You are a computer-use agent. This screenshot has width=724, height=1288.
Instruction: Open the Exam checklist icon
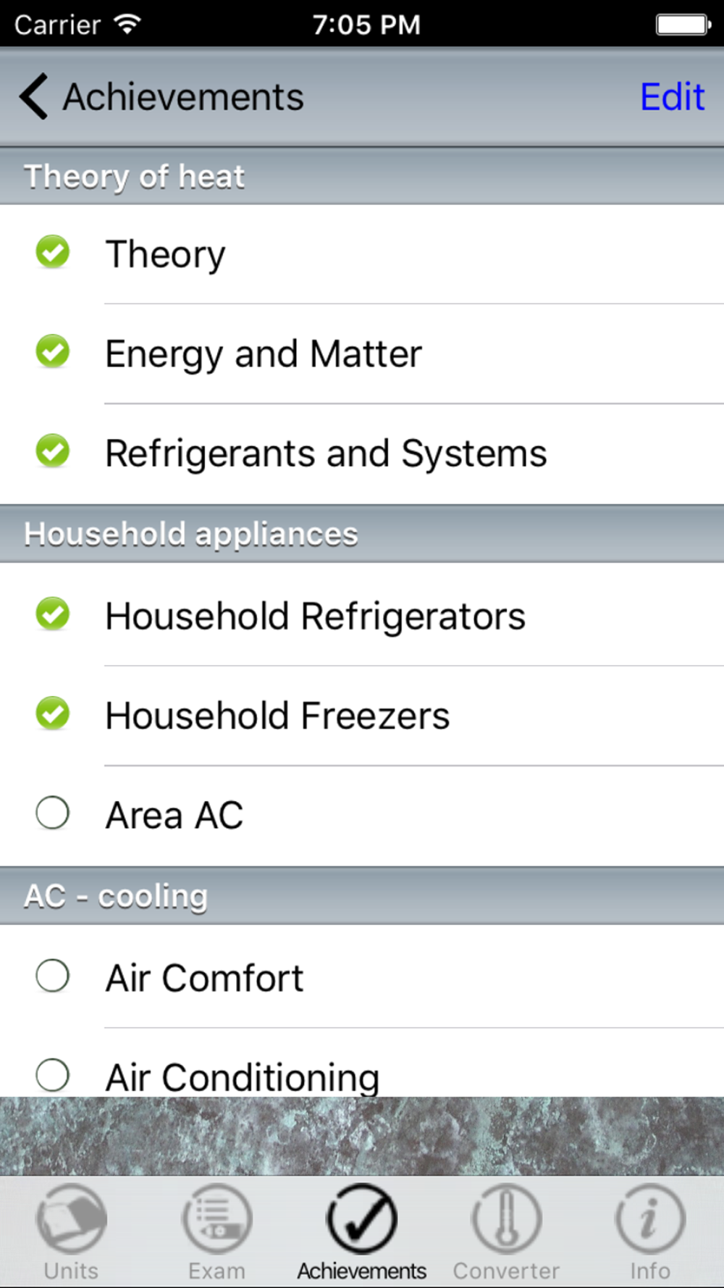tap(216, 1219)
